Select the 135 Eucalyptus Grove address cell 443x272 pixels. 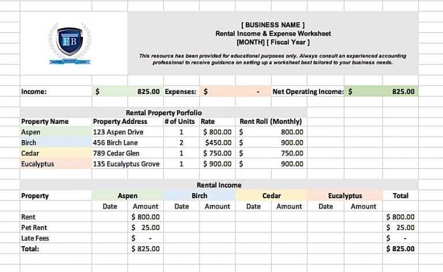click(x=127, y=164)
